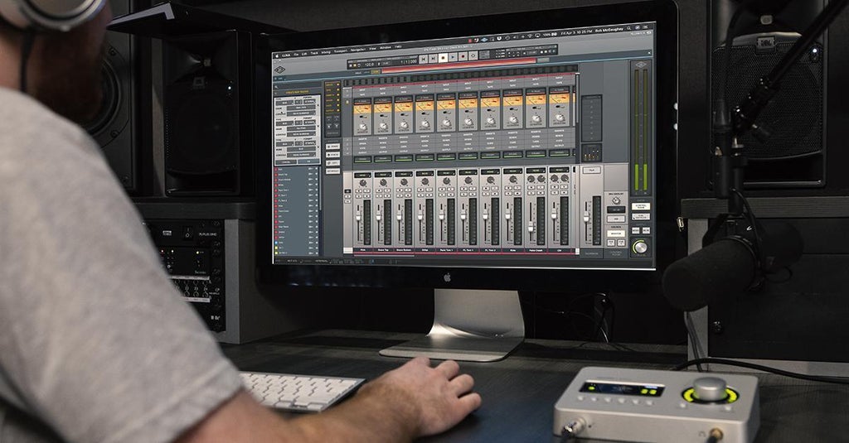Click the Kick channel volume fader
Screen dimensions: 849x443
358,216
